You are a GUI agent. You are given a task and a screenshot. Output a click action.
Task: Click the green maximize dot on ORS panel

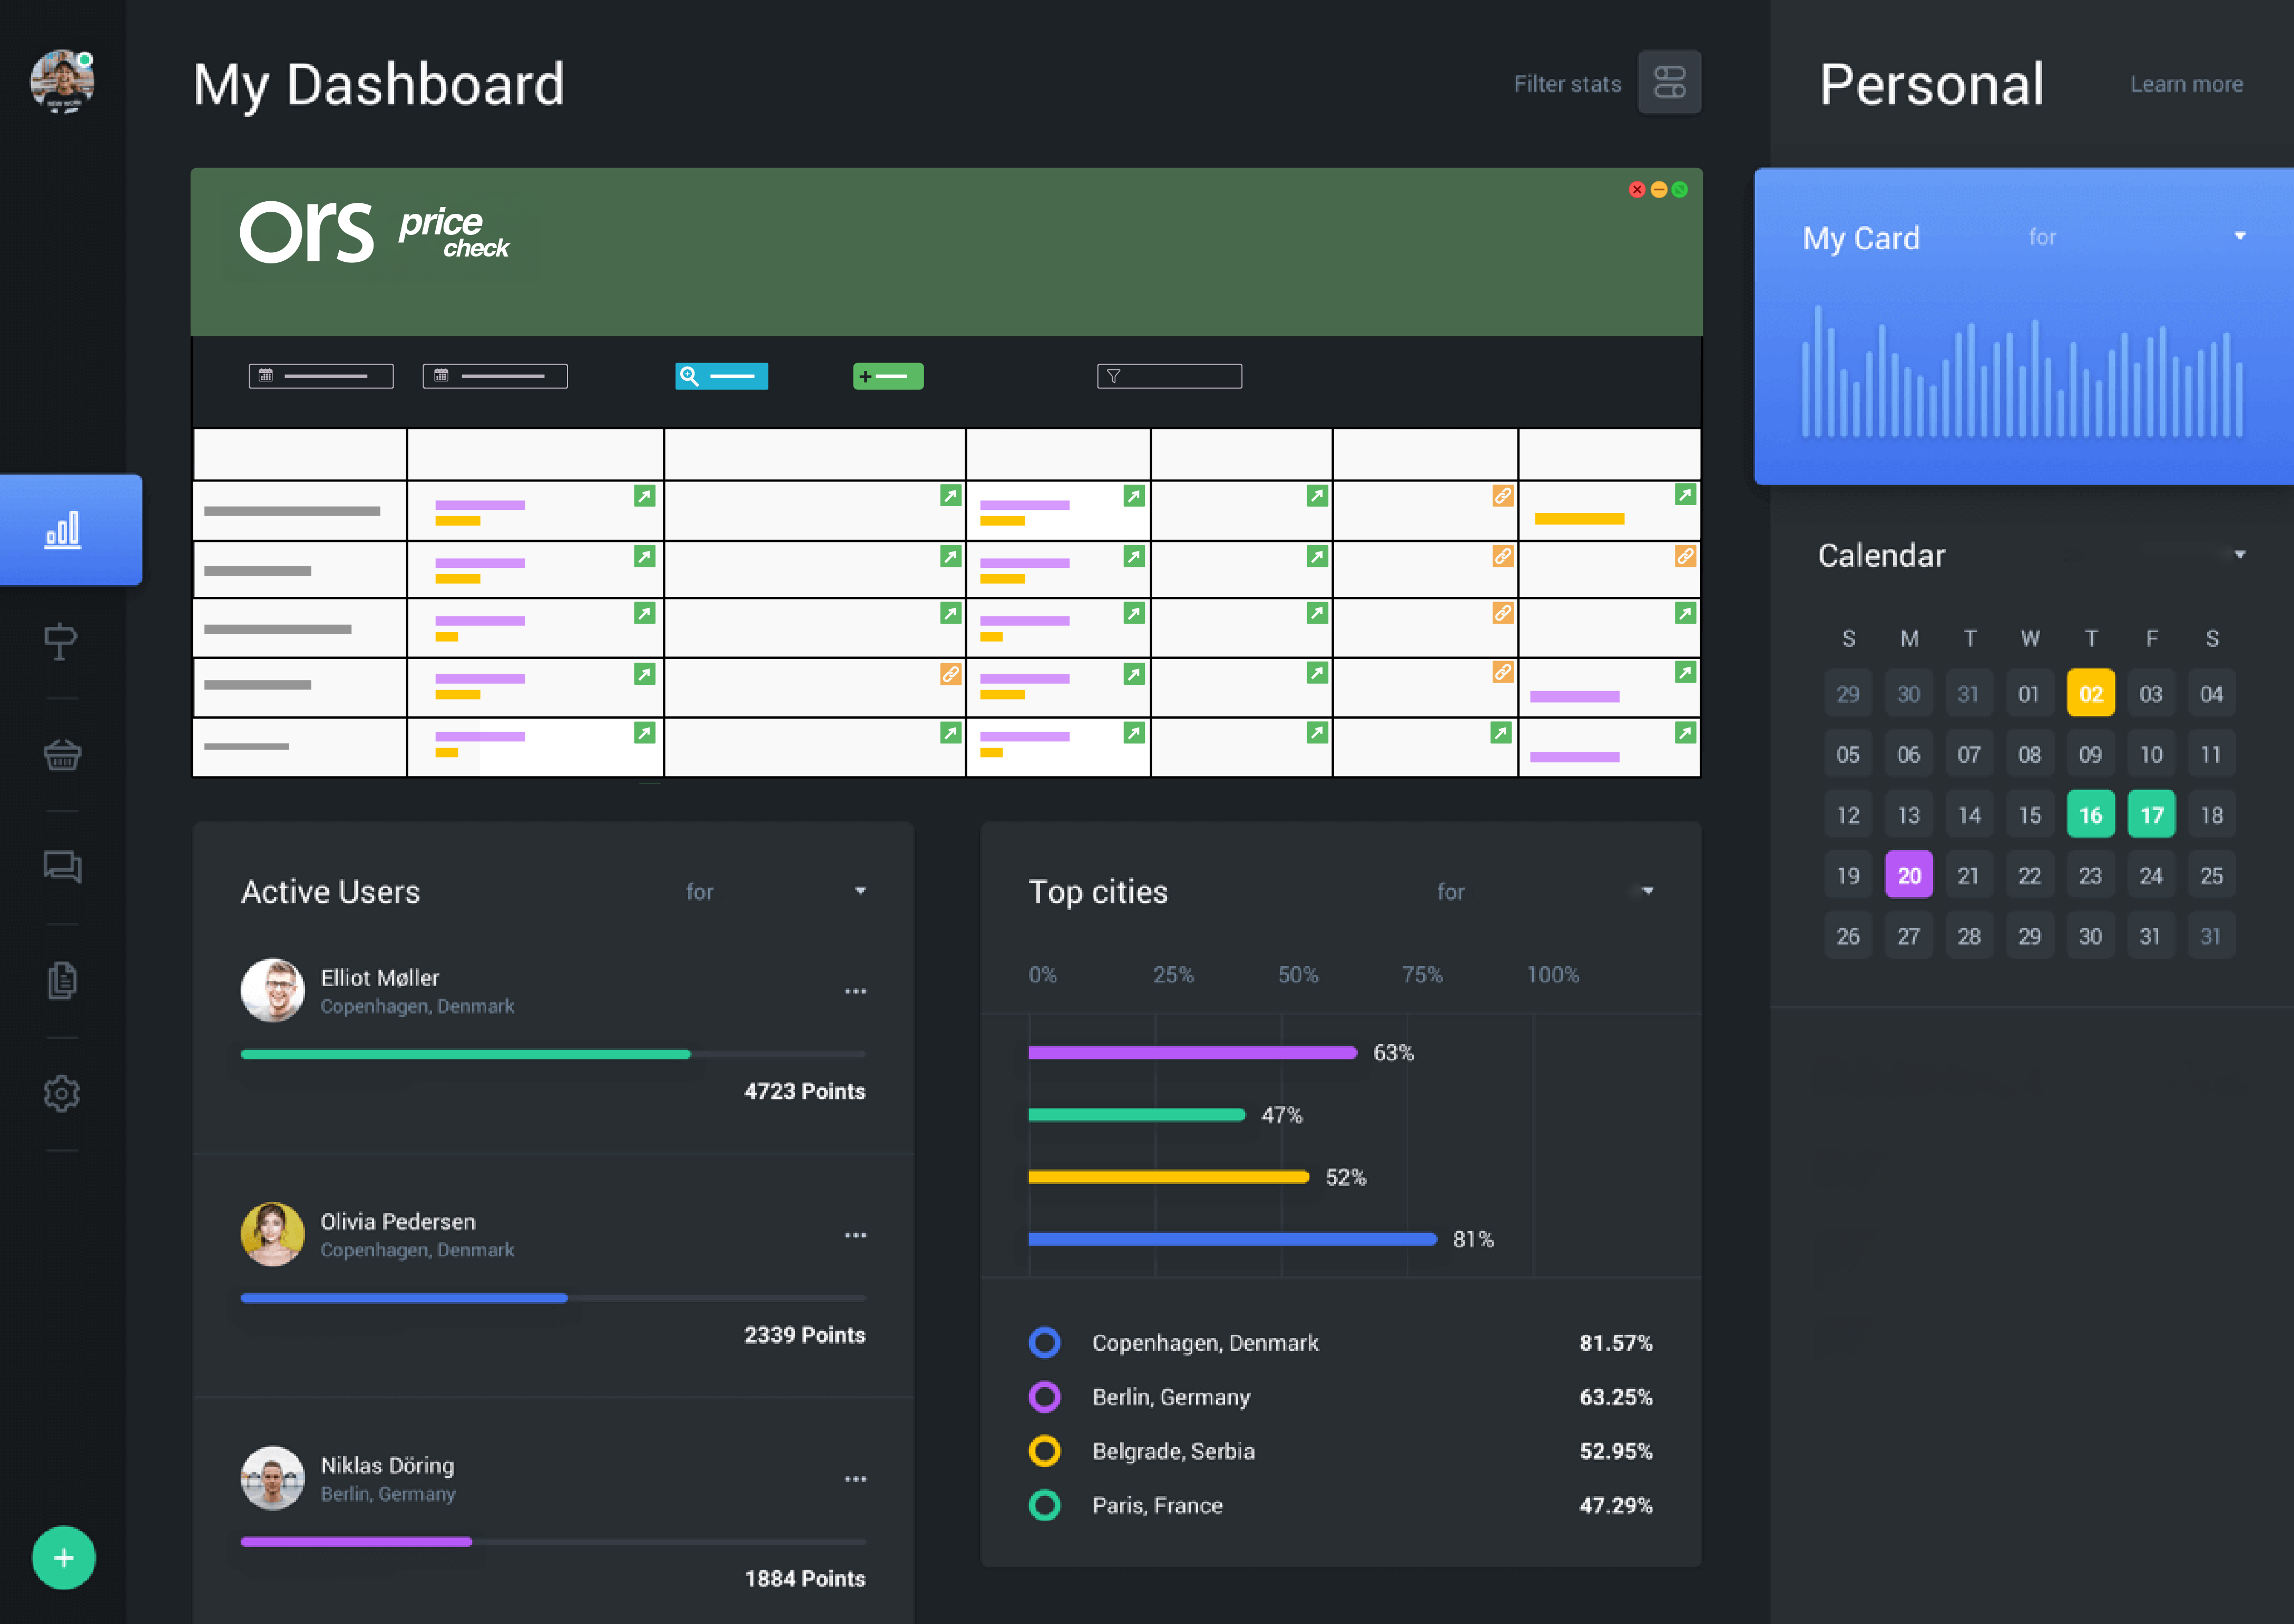pos(1679,189)
